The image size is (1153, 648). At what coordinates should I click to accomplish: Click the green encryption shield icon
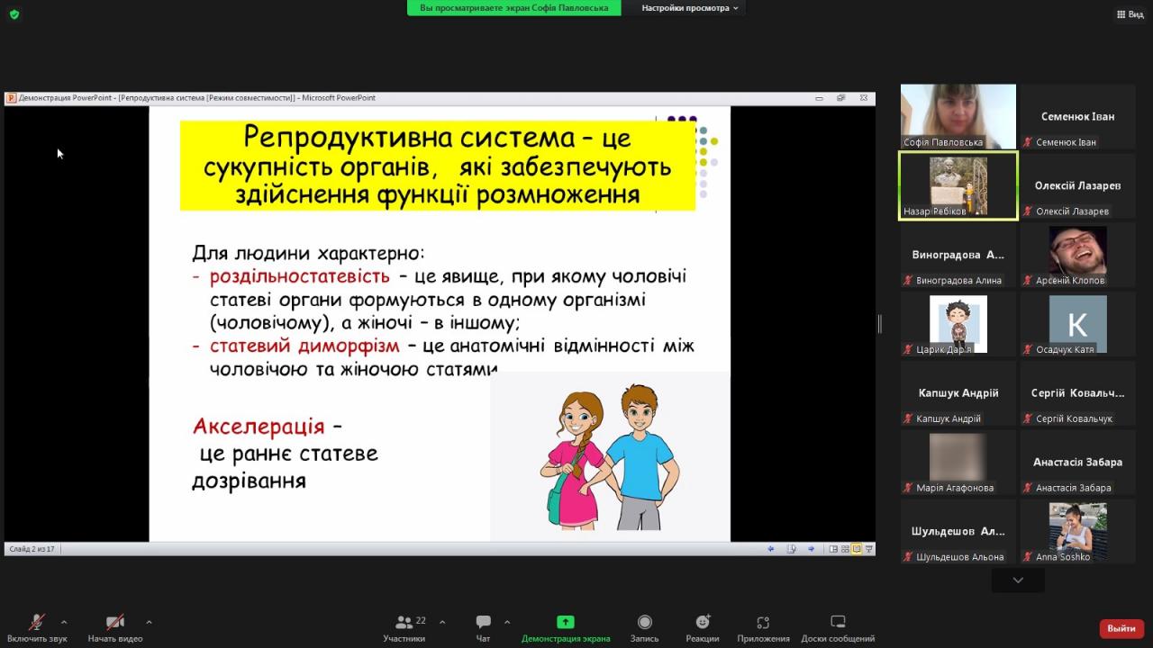(14, 14)
